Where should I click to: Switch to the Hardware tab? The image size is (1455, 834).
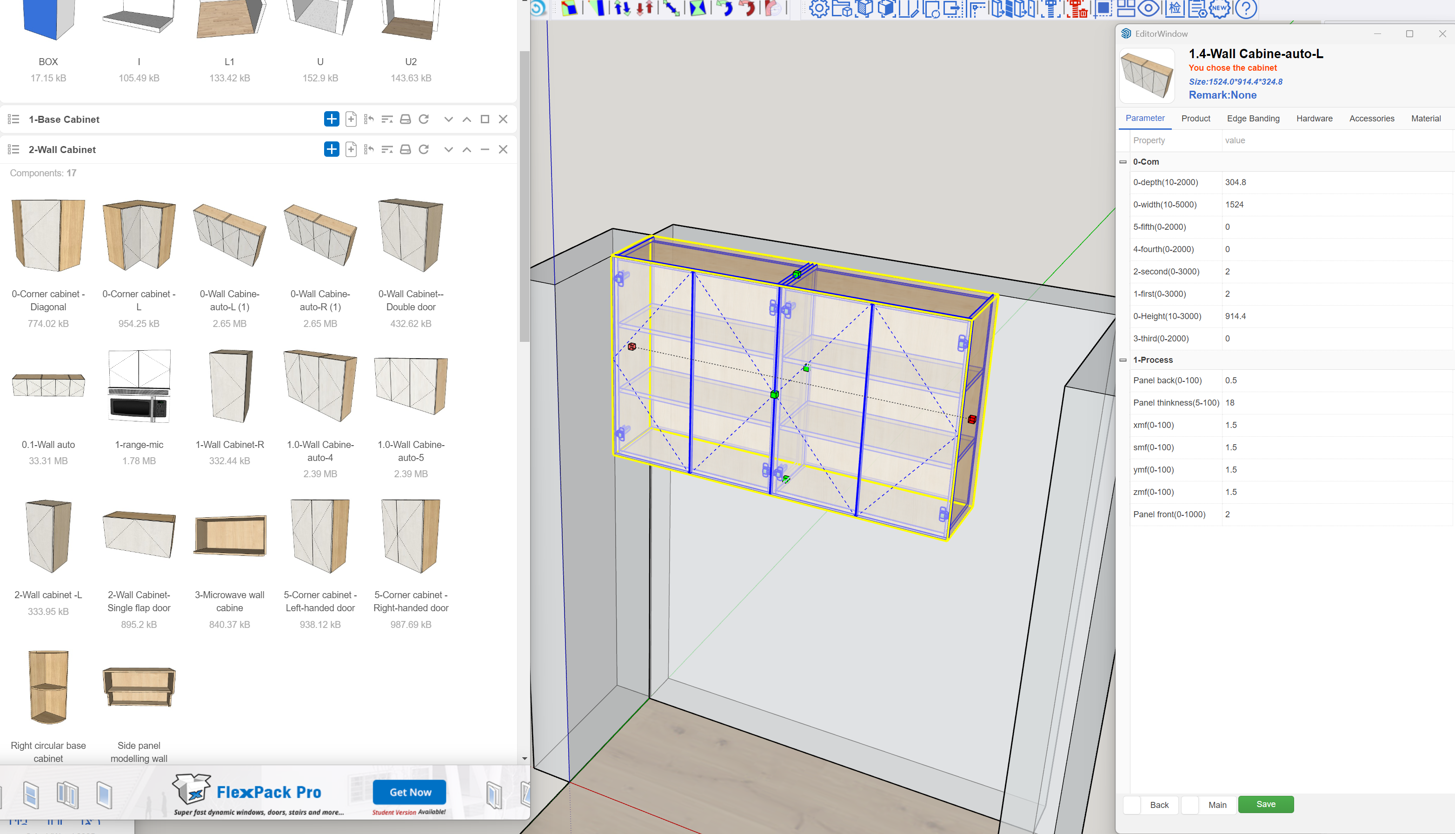[x=1314, y=118]
